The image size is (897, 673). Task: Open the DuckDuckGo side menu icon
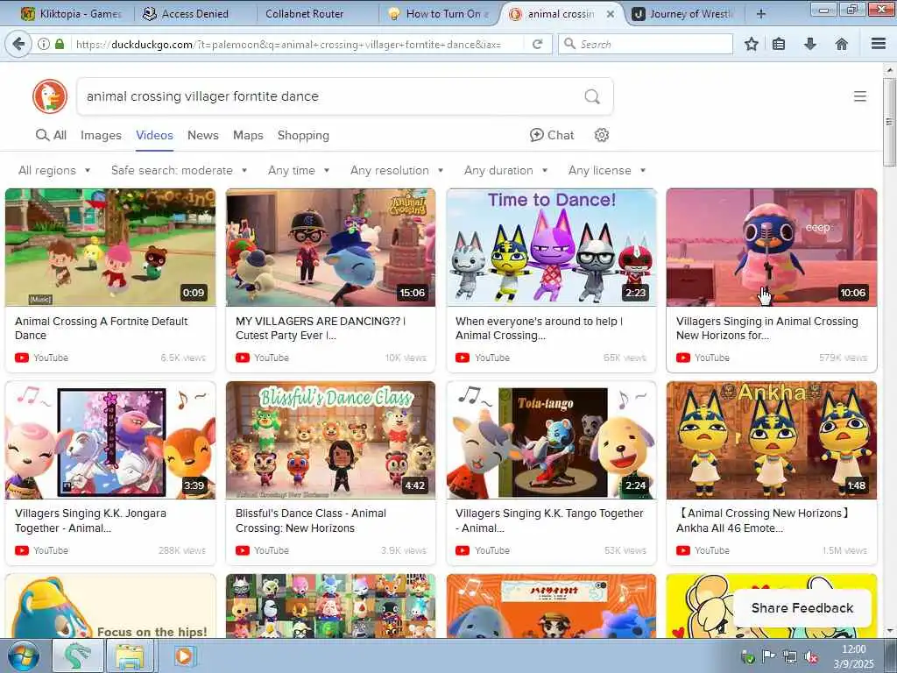[x=860, y=96]
